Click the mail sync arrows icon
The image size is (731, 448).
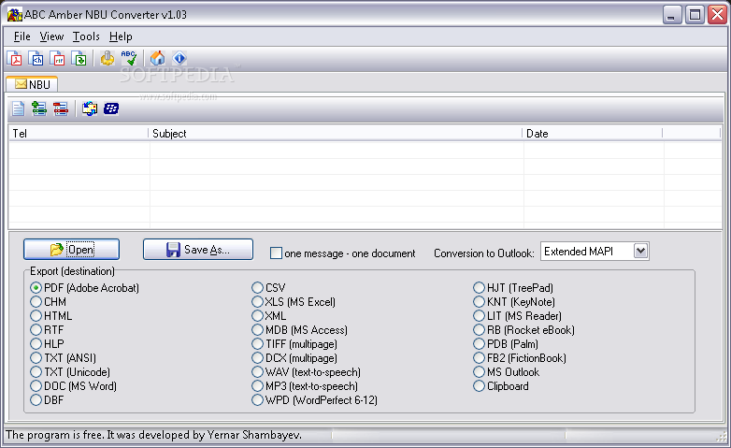(x=90, y=108)
